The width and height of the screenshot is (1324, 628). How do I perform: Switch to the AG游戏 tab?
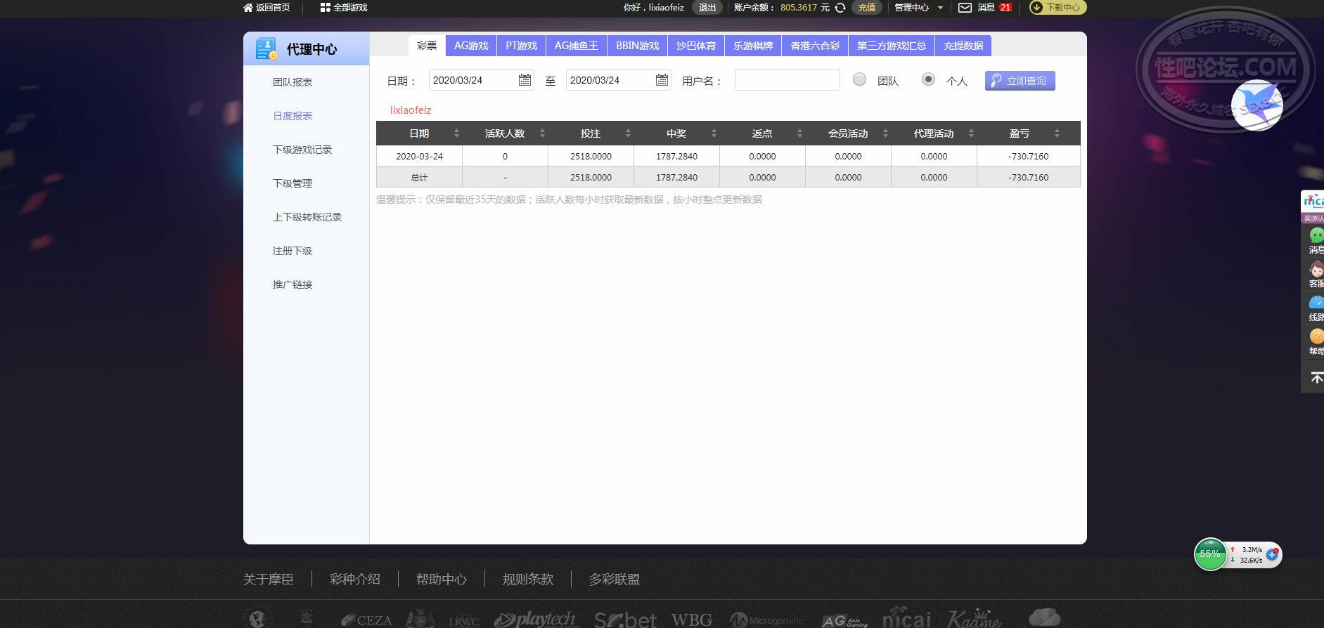click(471, 46)
